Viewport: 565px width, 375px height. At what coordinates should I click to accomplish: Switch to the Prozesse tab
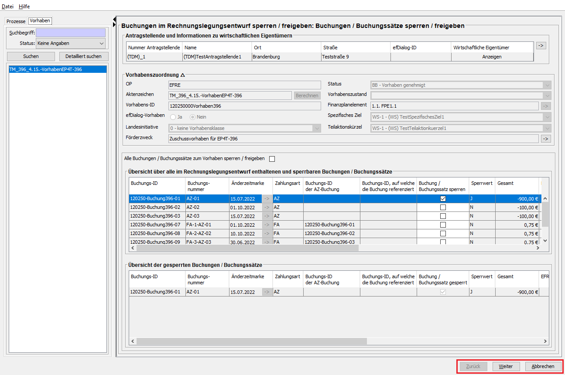(16, 21)
